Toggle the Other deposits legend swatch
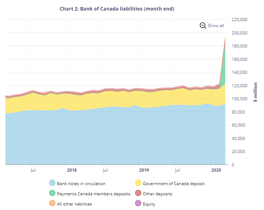The width and height of the screenshot is (264, 210). [138, 193]
